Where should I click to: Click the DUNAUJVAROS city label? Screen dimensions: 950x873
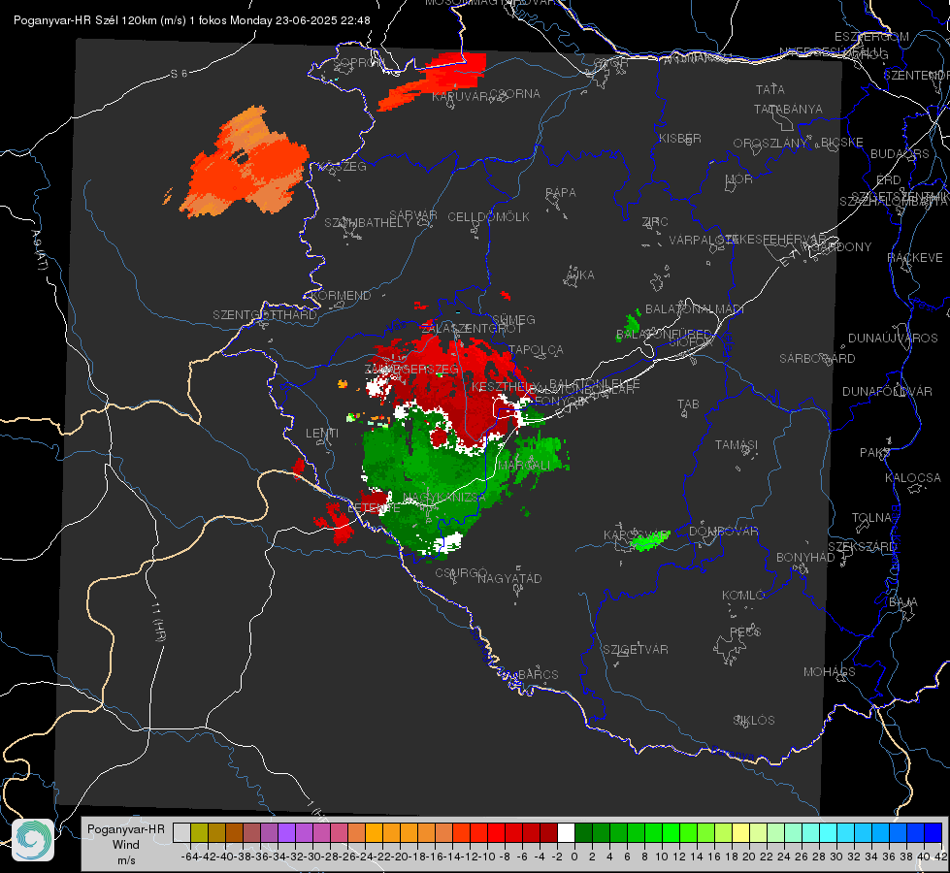click(x=893, y=339)
